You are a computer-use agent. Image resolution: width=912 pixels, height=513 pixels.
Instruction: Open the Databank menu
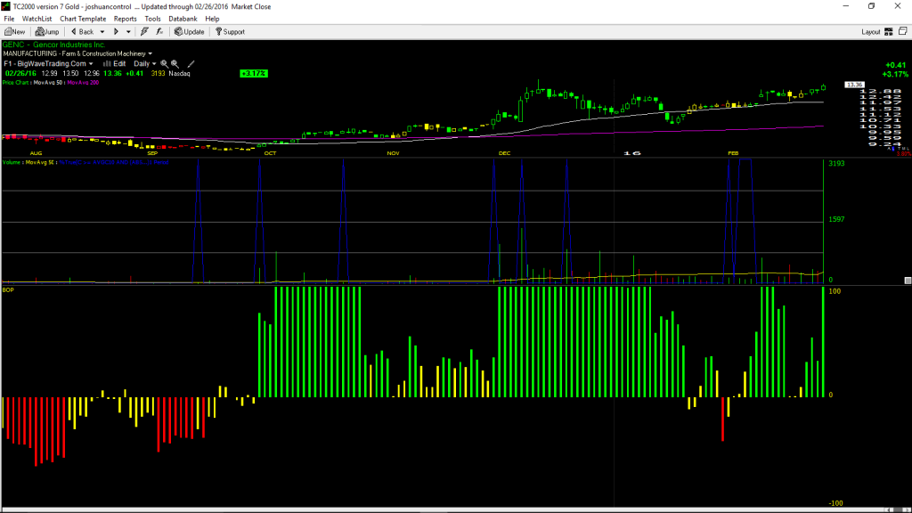click(x=183, y=19)
